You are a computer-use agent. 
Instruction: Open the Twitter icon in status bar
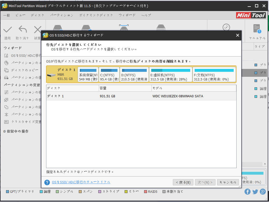[x=255, y=191]
